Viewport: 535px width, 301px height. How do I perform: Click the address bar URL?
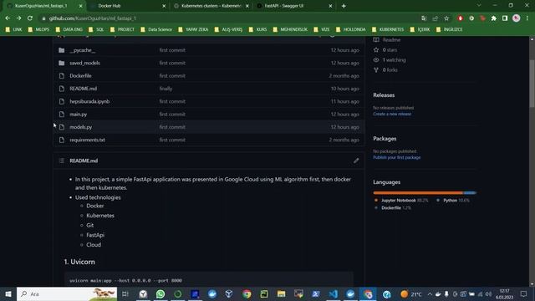click(x=93, y=18)
